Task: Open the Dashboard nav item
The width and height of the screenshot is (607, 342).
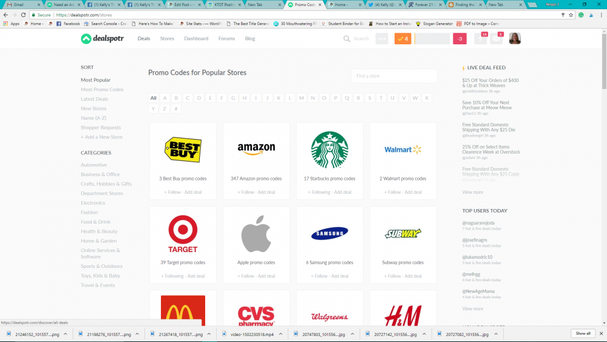Action: point(196,38)
